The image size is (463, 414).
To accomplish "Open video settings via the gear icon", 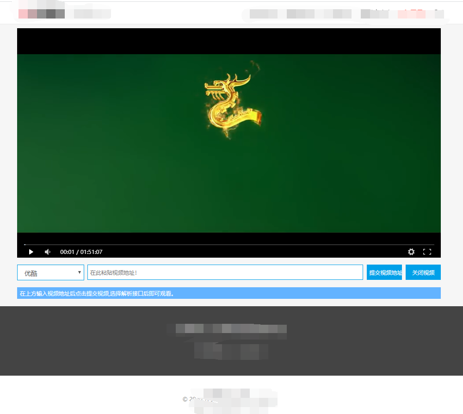I will tap(411, 252).
